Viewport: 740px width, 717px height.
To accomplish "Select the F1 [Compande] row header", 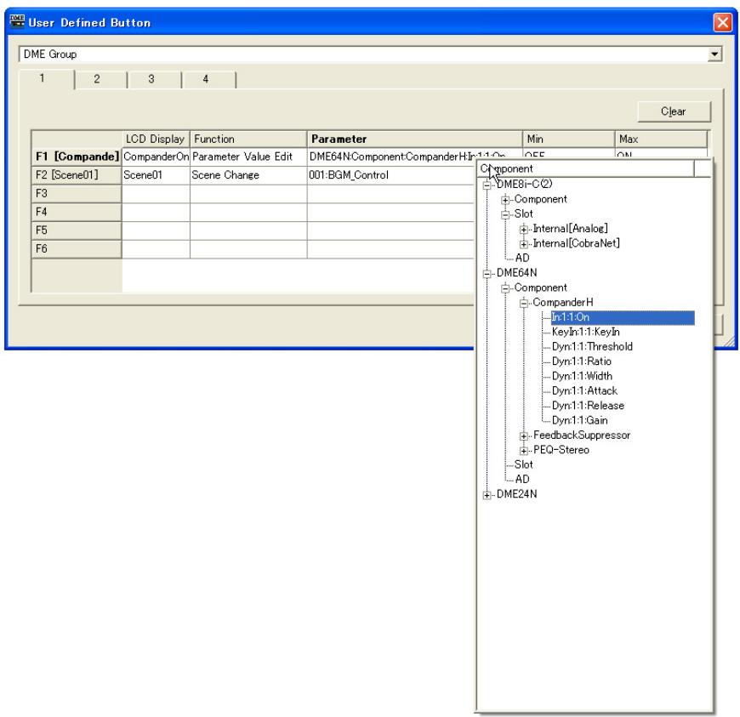I will pos(77,156).
